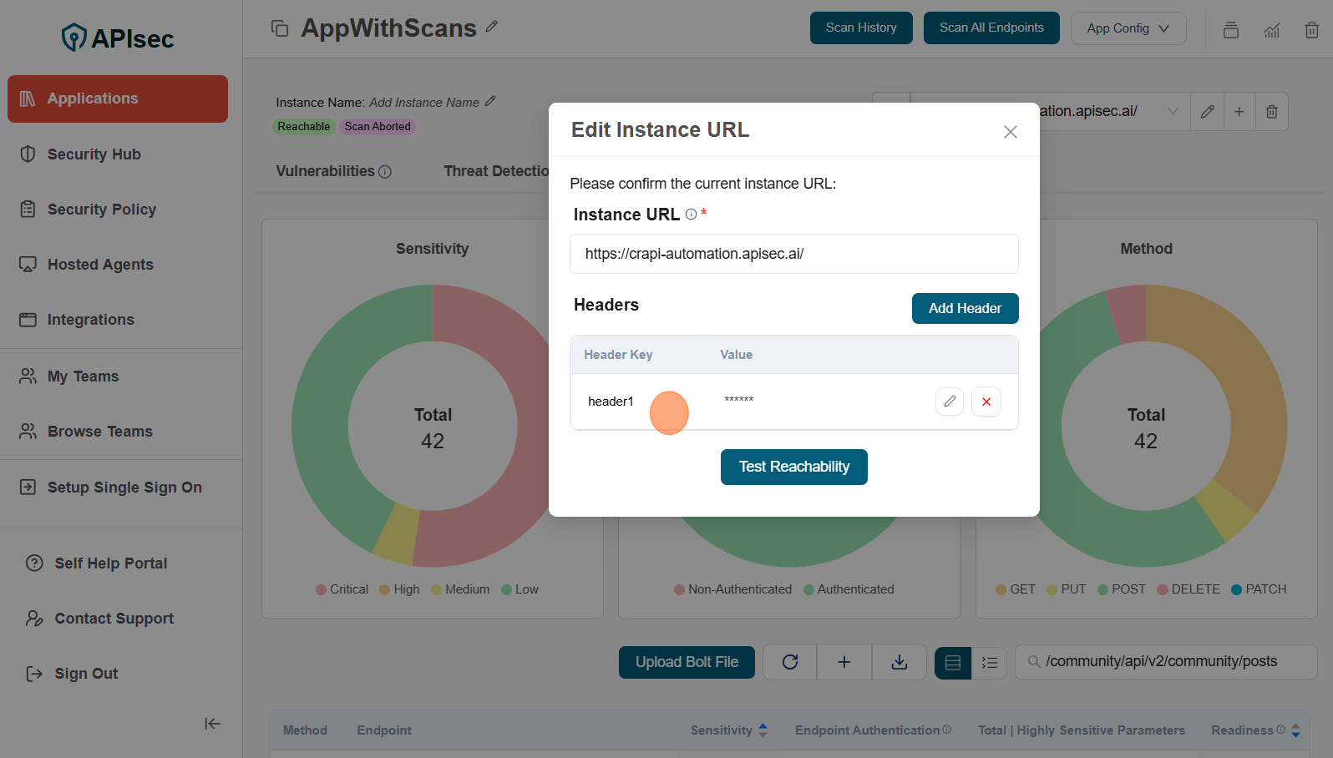This screenshot has height=758, width=1333.
Task: Edit the AppWithScans name pencil icon
Action: (492, 27)
